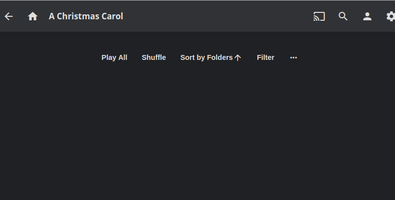Start playback using Play All

[x=114, y=57]
